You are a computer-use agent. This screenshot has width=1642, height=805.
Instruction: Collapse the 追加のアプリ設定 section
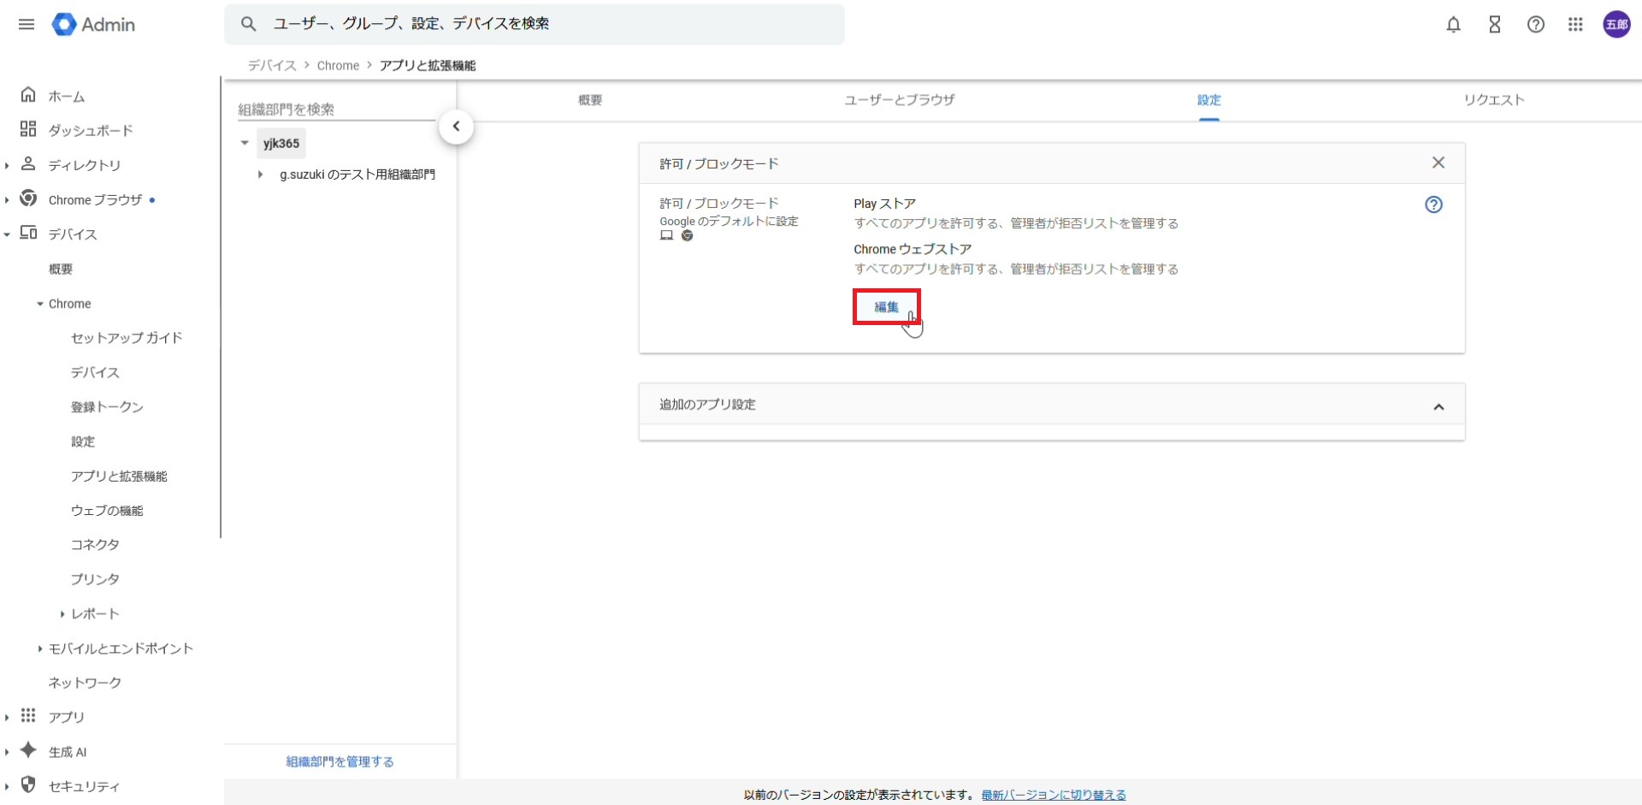(1438, 406)
